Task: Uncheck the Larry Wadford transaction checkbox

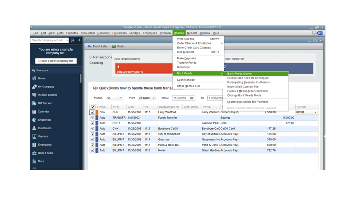Action: coord(92,112)
